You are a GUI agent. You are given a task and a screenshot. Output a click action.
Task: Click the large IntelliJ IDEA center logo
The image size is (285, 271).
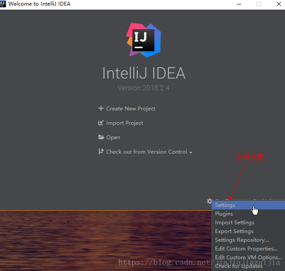coord(143,40)
